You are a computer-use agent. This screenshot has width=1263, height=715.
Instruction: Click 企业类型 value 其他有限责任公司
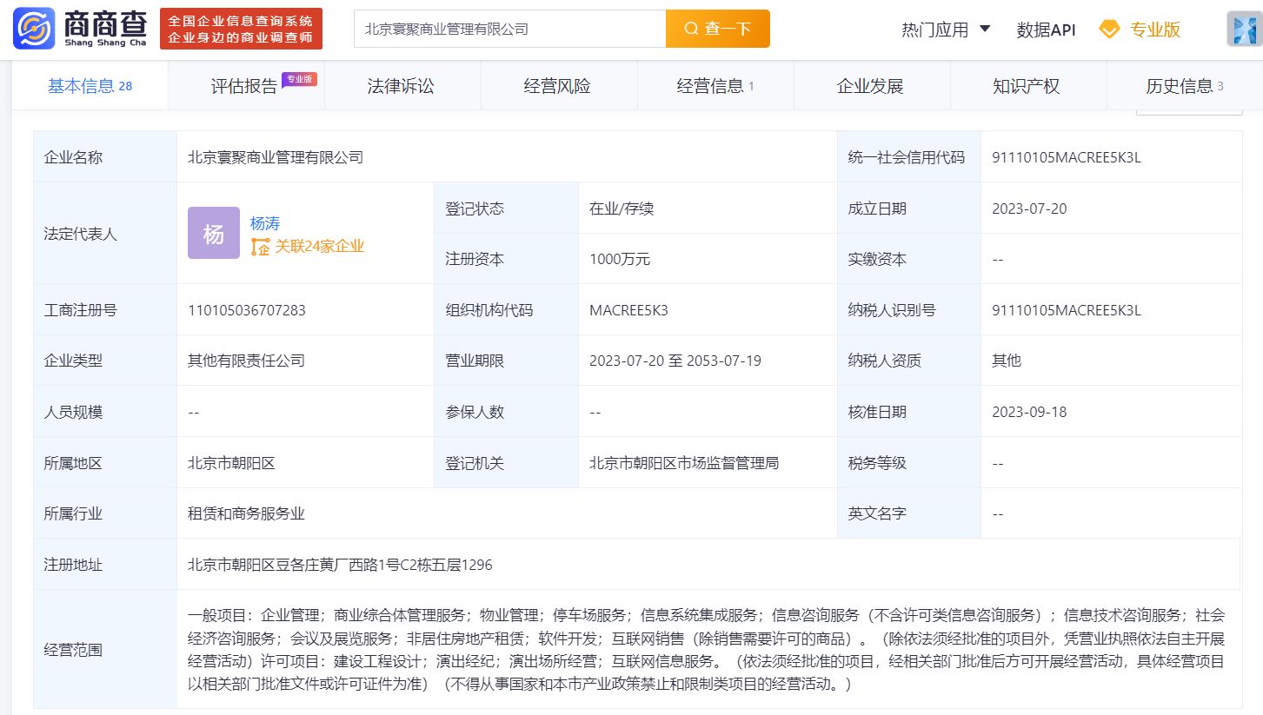(246, 361)
